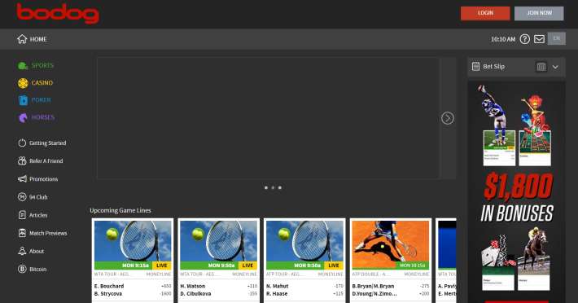Image resolution: width=578 pixels, height=303 pixels.
Task: Open the Refer A Friend link
Action: [x=46, y=161]
